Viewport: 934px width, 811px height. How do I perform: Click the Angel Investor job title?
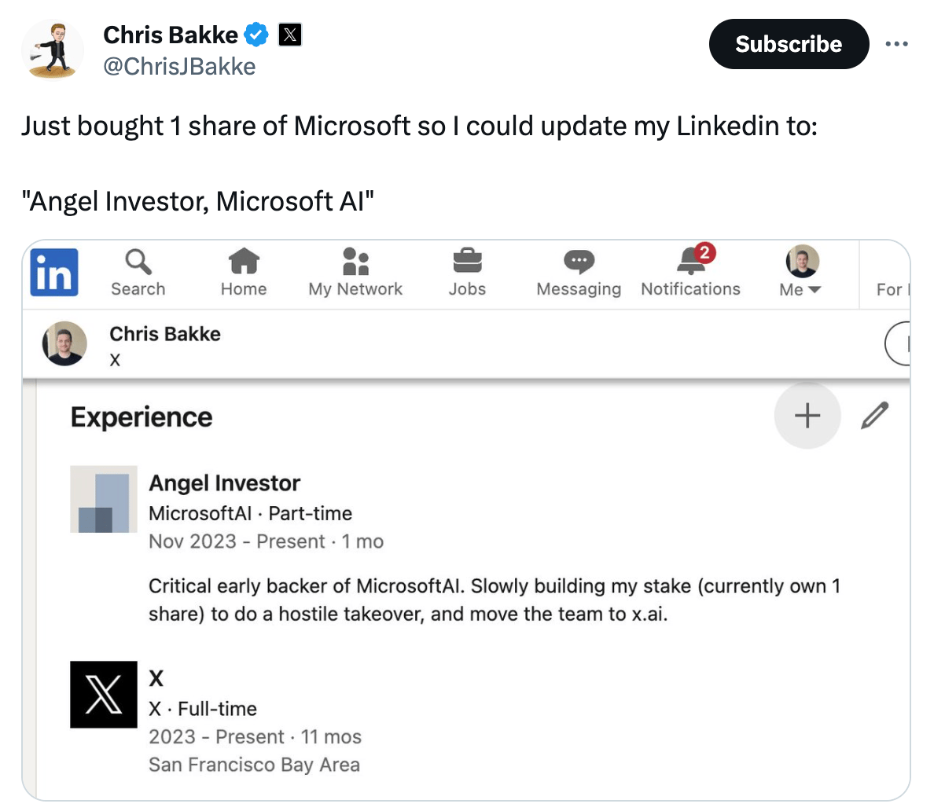tap(225, 483)
